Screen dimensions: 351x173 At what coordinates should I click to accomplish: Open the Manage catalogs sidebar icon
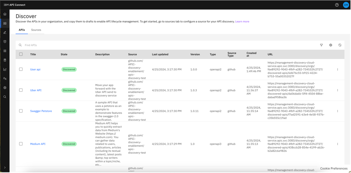click(5, 42)
